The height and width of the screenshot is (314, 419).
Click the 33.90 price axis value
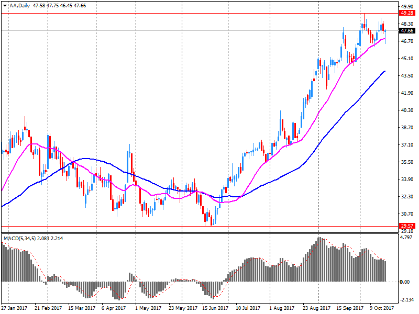[x=407, y=179]
